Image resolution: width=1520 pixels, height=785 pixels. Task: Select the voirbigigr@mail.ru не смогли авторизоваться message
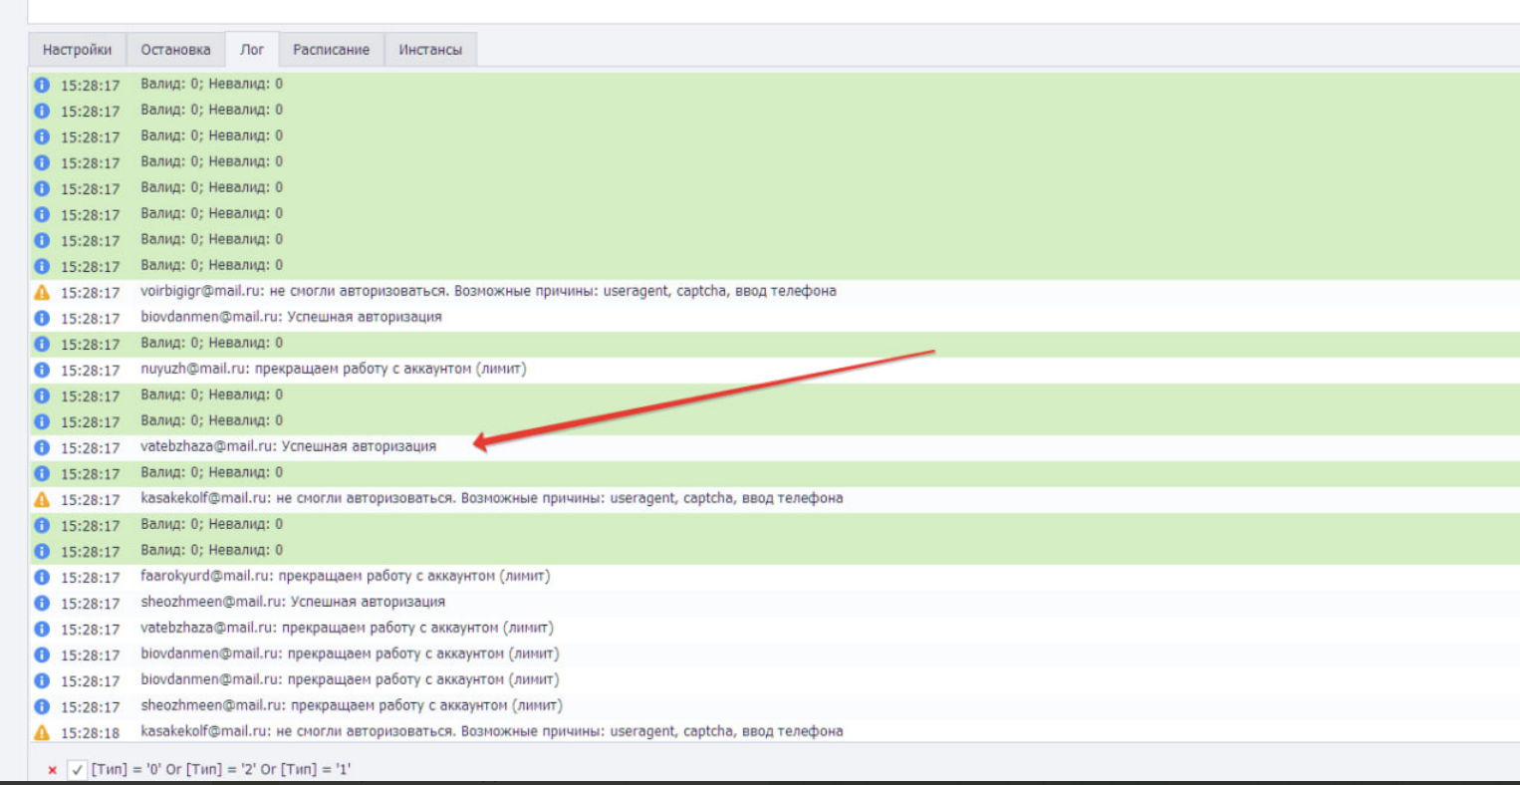pyautogui.click(x=488, y=291)
